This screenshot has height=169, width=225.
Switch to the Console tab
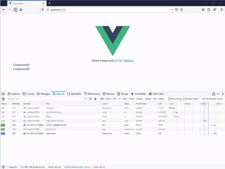point(28,94)
